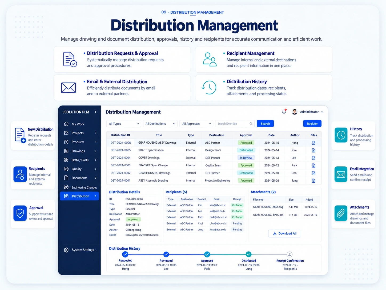Open the All Approvals dropdown
The height and width of the screenshot is (290, 386).
click(196, 124)
